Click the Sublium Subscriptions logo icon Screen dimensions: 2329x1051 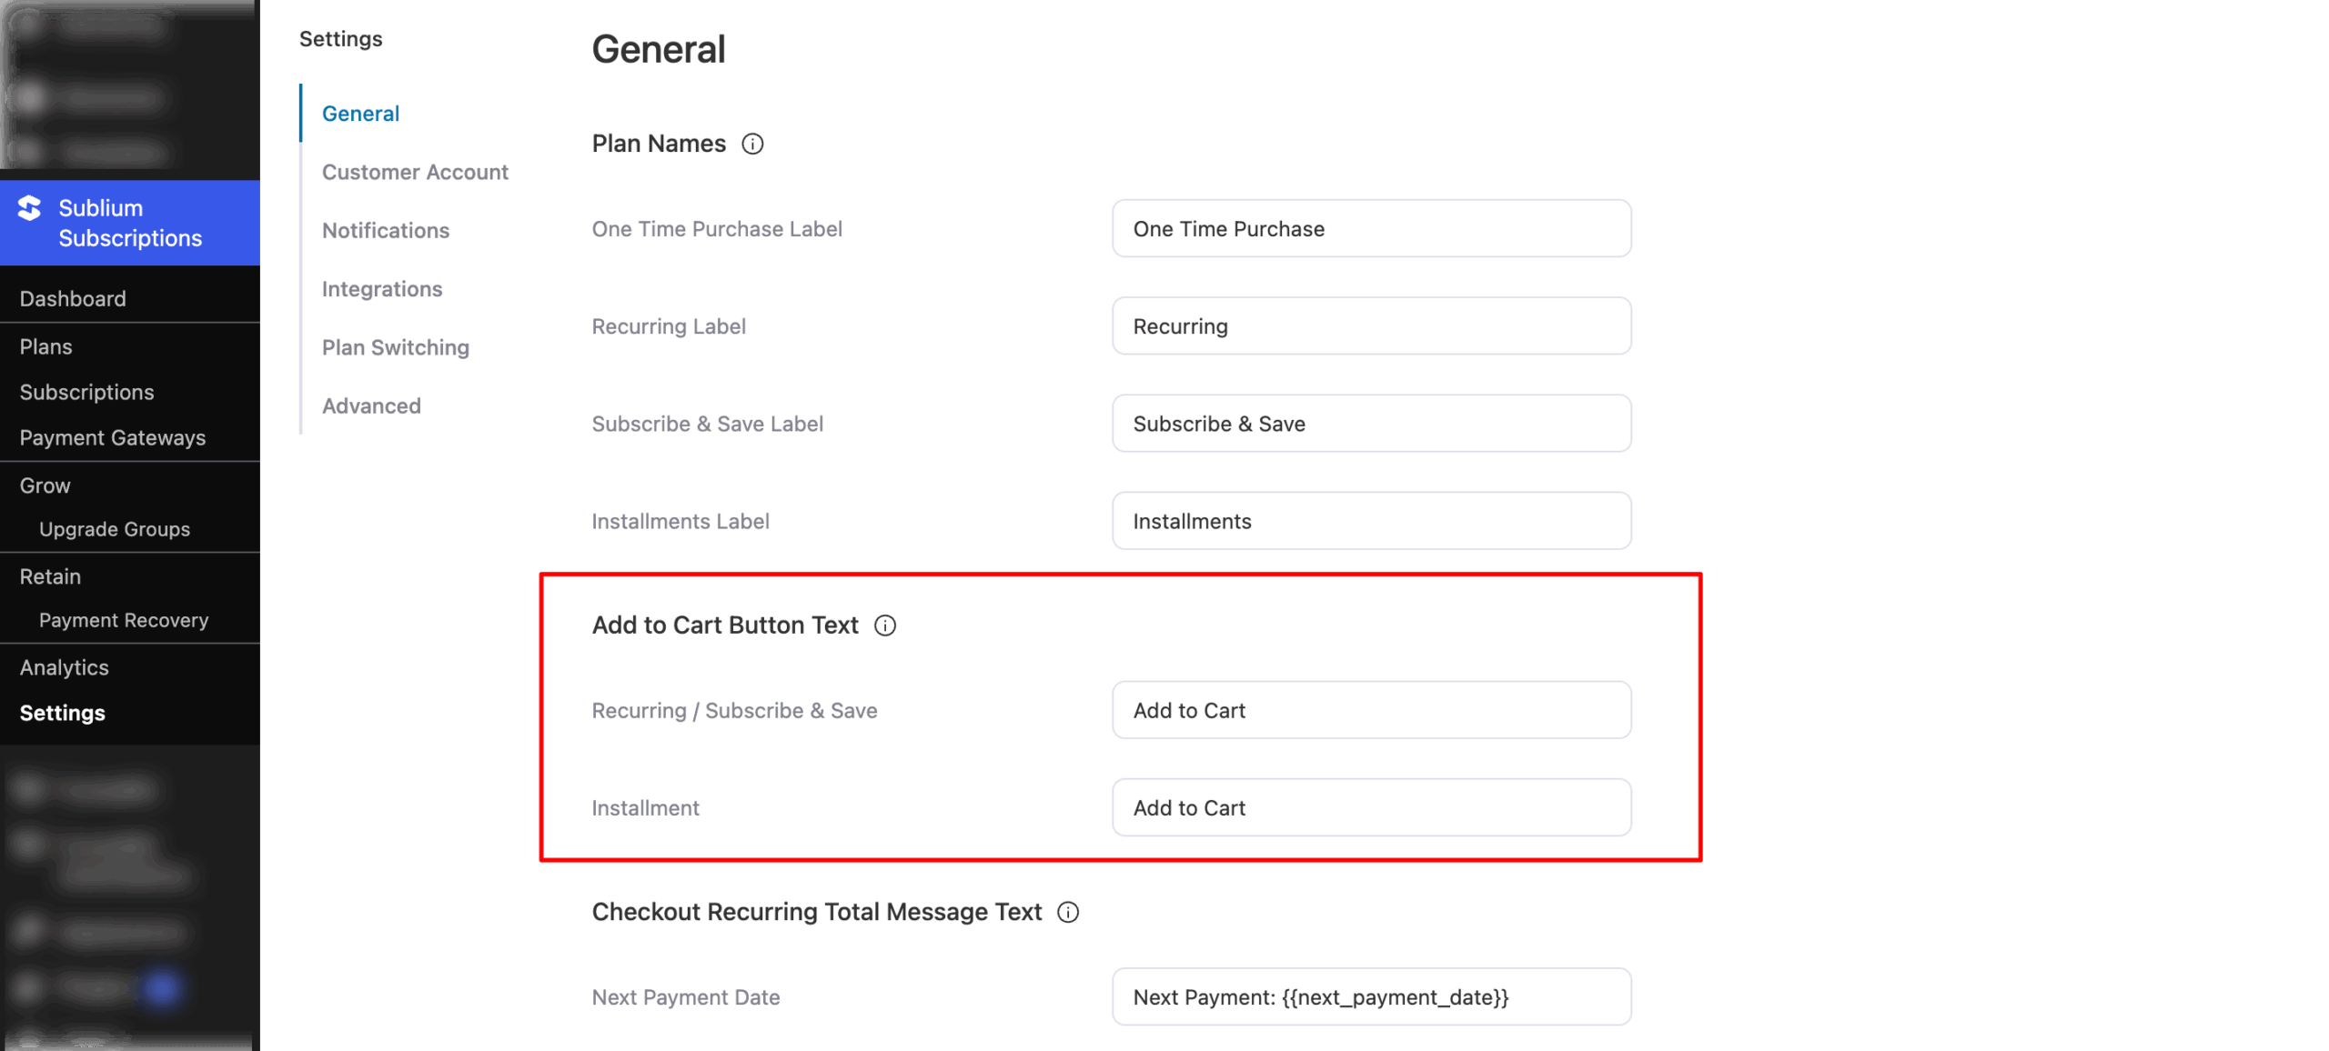pyautogui.click(x=28, y=209)
